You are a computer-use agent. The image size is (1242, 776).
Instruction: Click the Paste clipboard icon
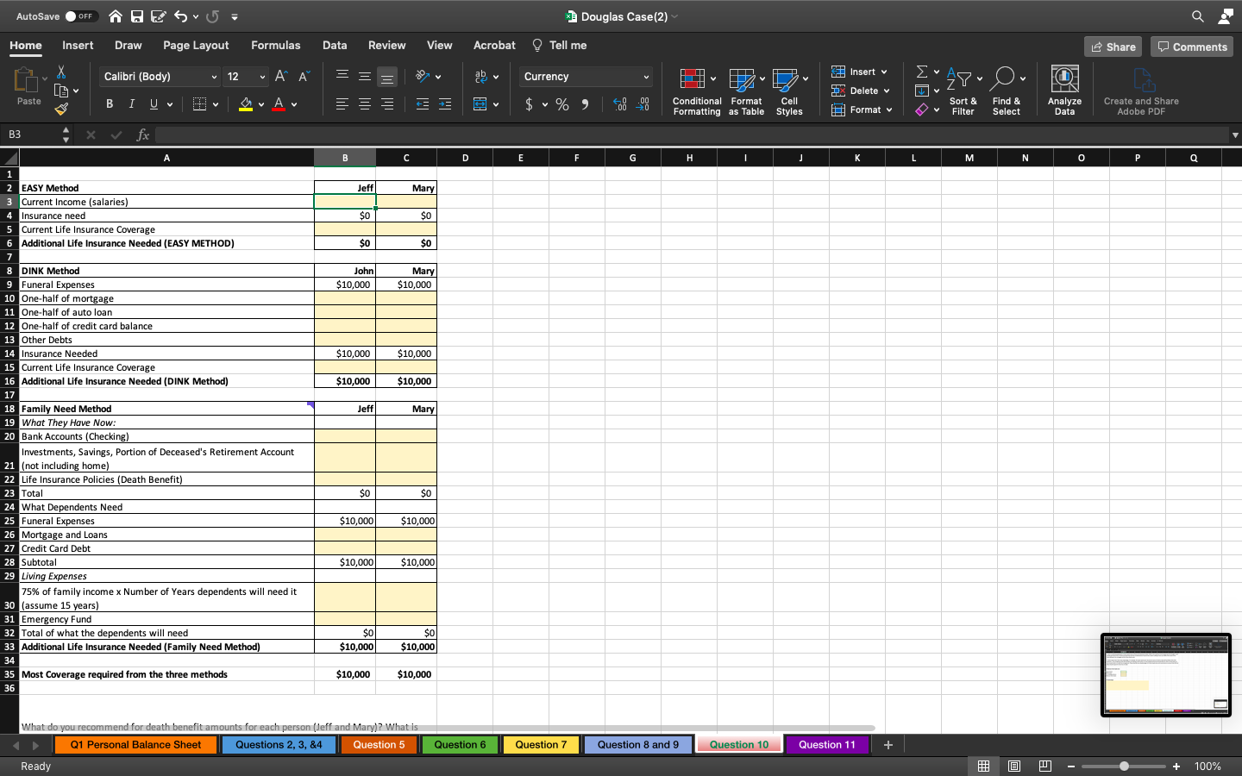click(x=26, y=80)
